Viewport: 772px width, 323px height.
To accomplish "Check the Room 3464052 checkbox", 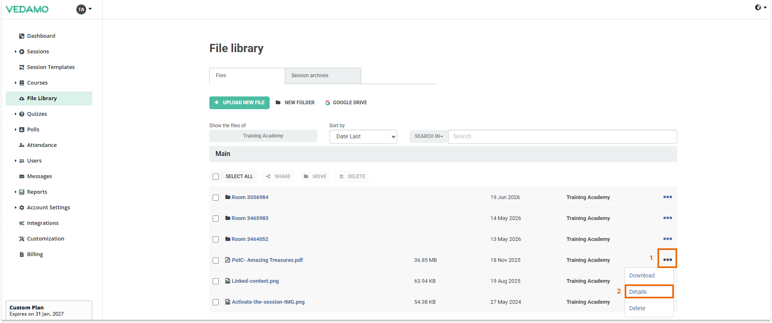I will tap(216, 240).
